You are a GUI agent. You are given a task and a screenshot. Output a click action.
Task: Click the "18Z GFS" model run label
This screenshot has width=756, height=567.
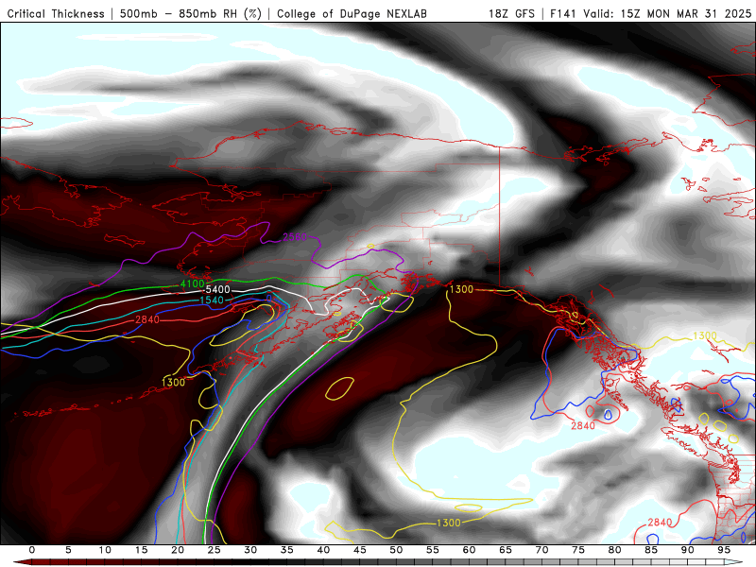point(511,13)
